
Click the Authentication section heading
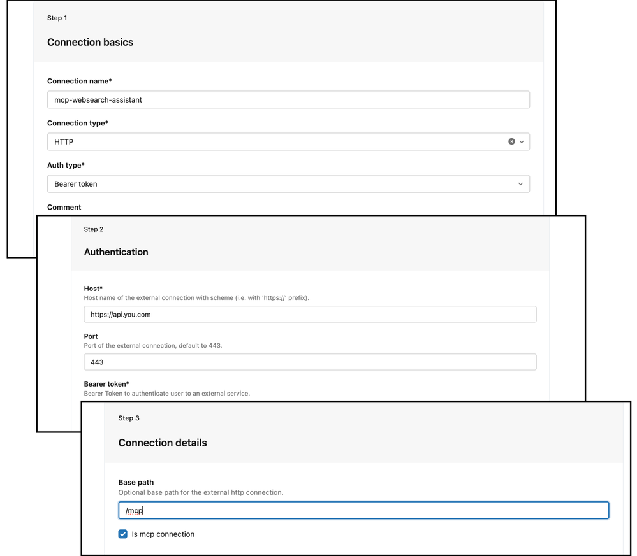116,252
